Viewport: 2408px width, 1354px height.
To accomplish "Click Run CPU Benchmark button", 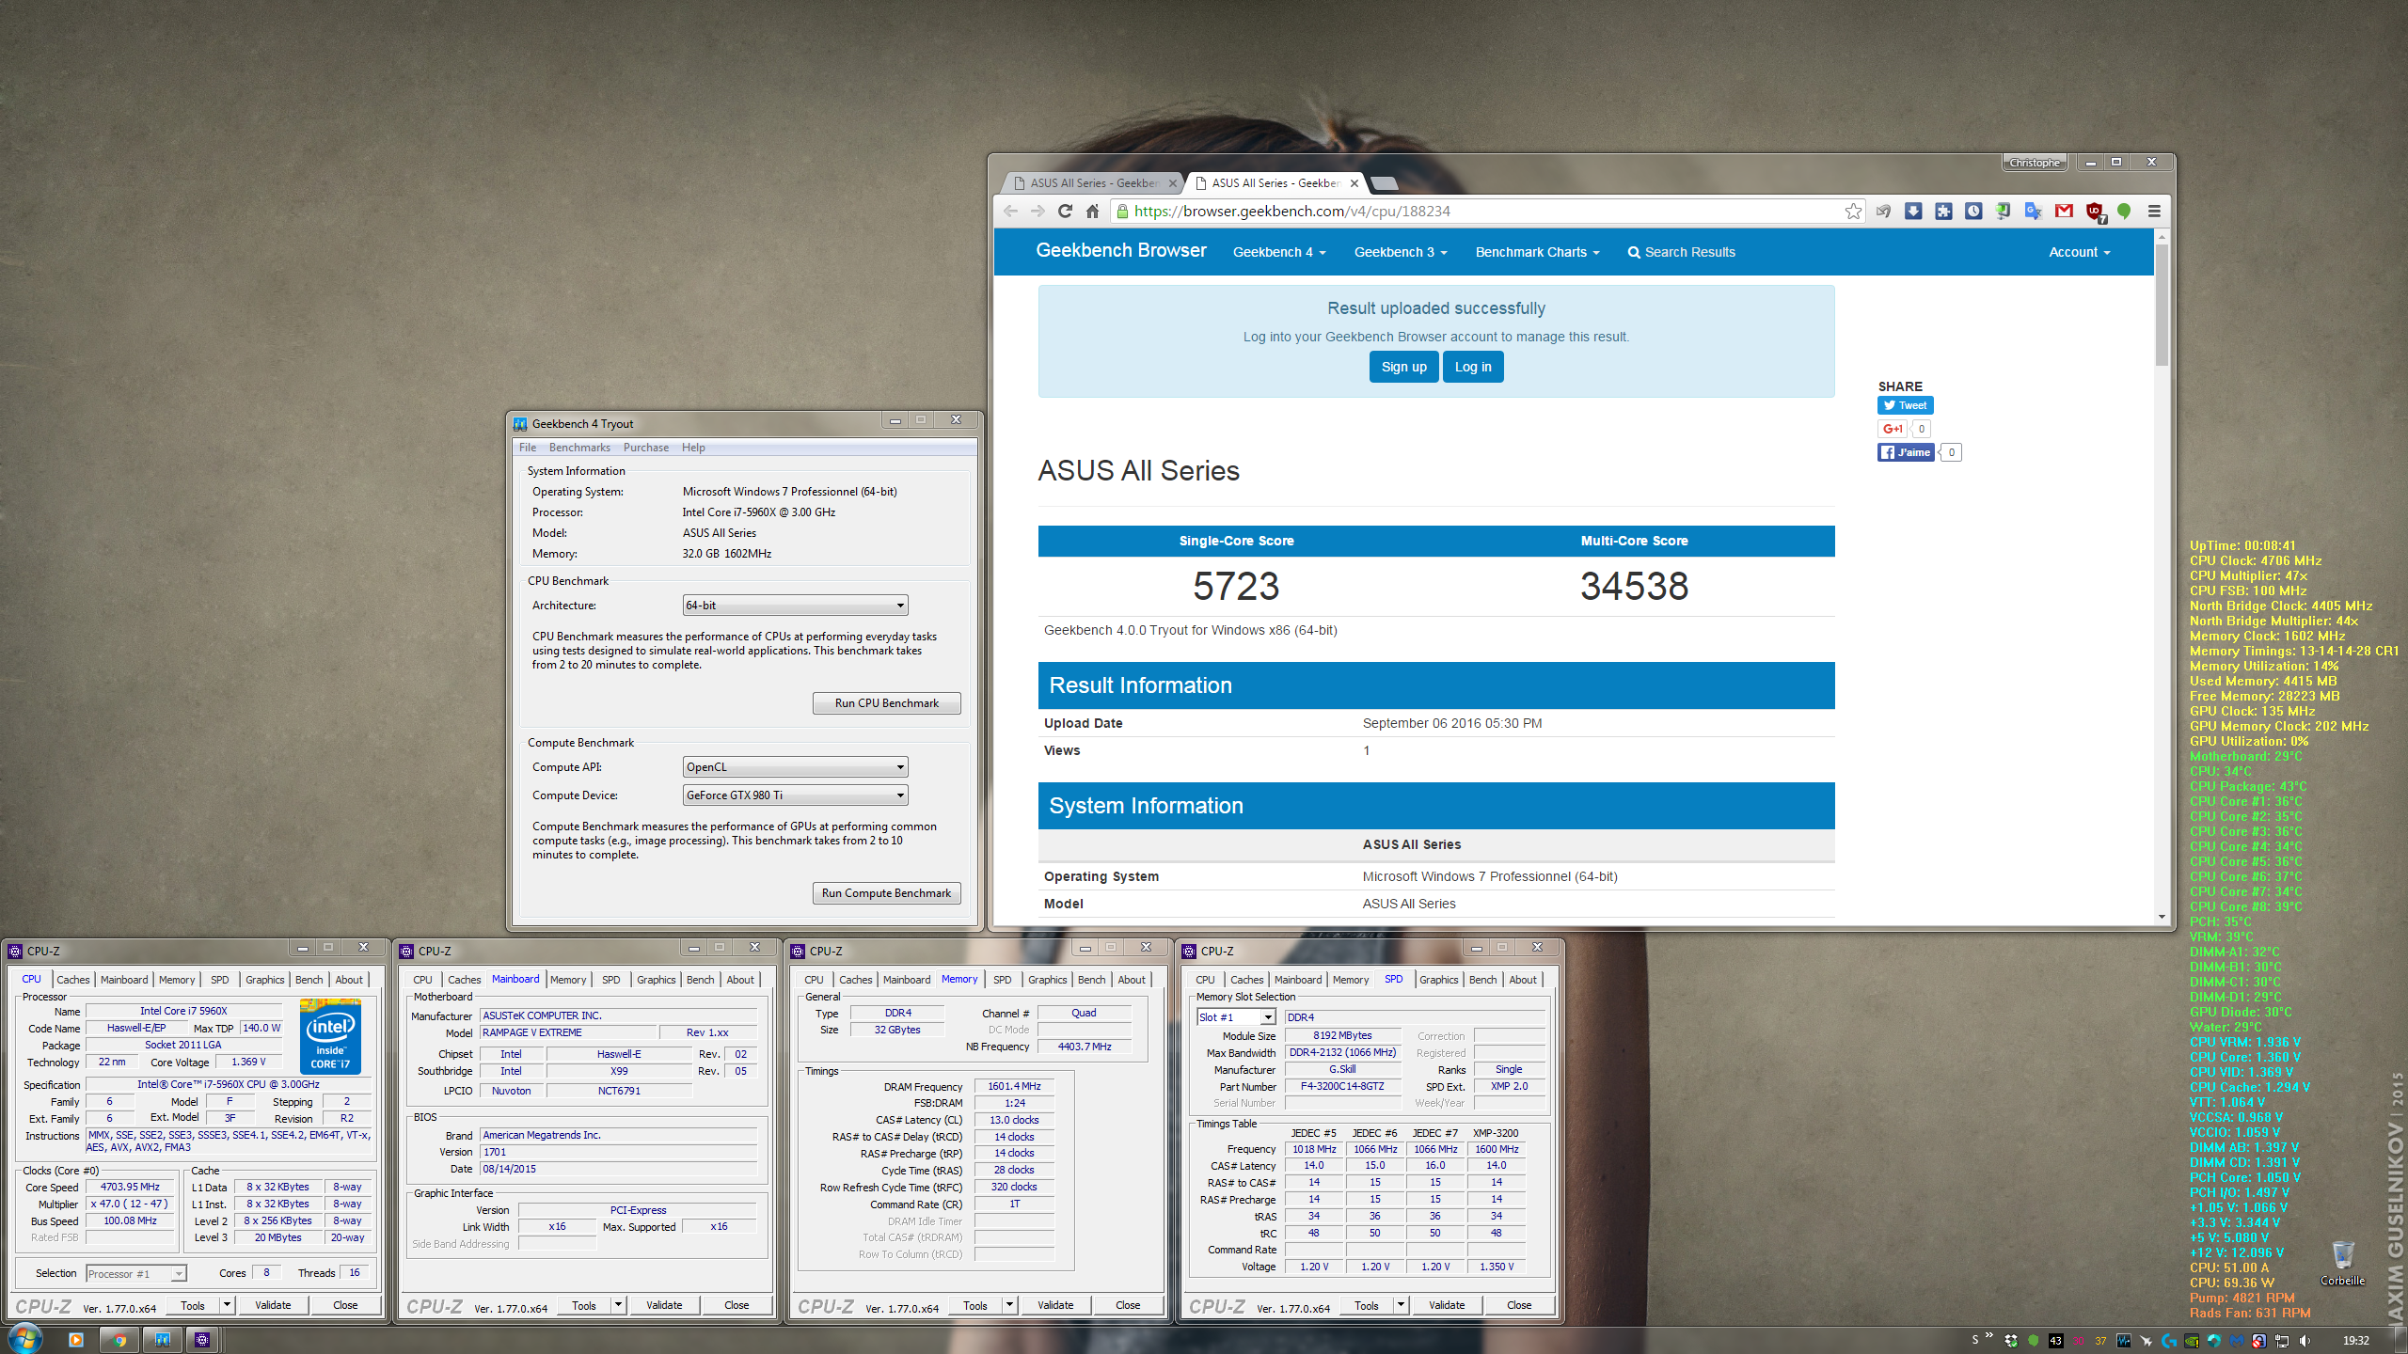I will pyautogui.click(x=886, y=703).
